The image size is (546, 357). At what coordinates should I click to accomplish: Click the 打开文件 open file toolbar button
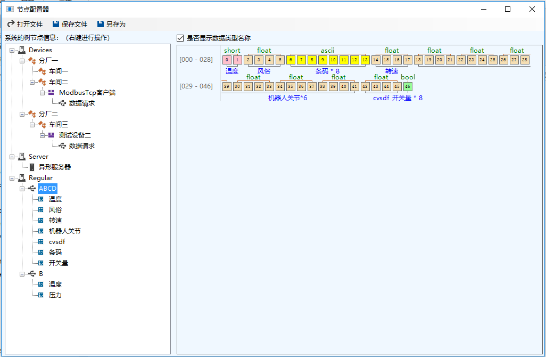25,24
